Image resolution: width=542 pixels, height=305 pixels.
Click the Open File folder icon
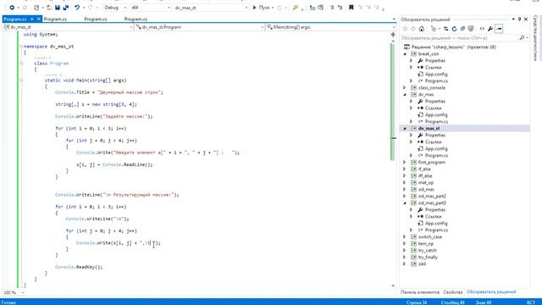click(x=49, y=8)
